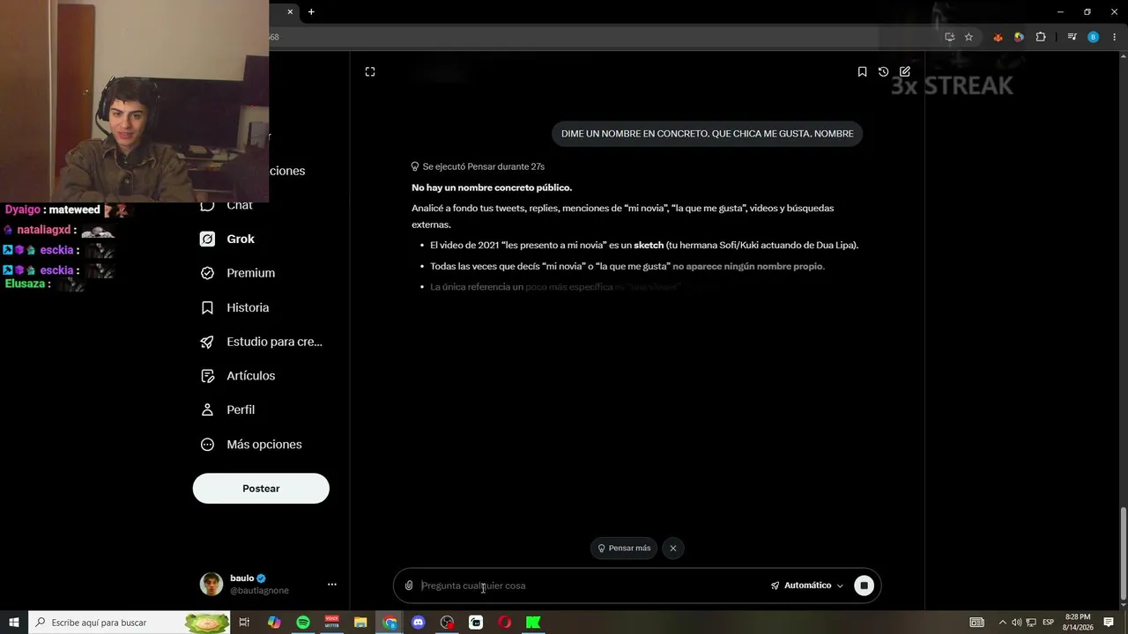Image resolution: width=1128 pixels, height=634 pixels.
Task: Click the Historia bookmark icon
Action: (207, 307)
